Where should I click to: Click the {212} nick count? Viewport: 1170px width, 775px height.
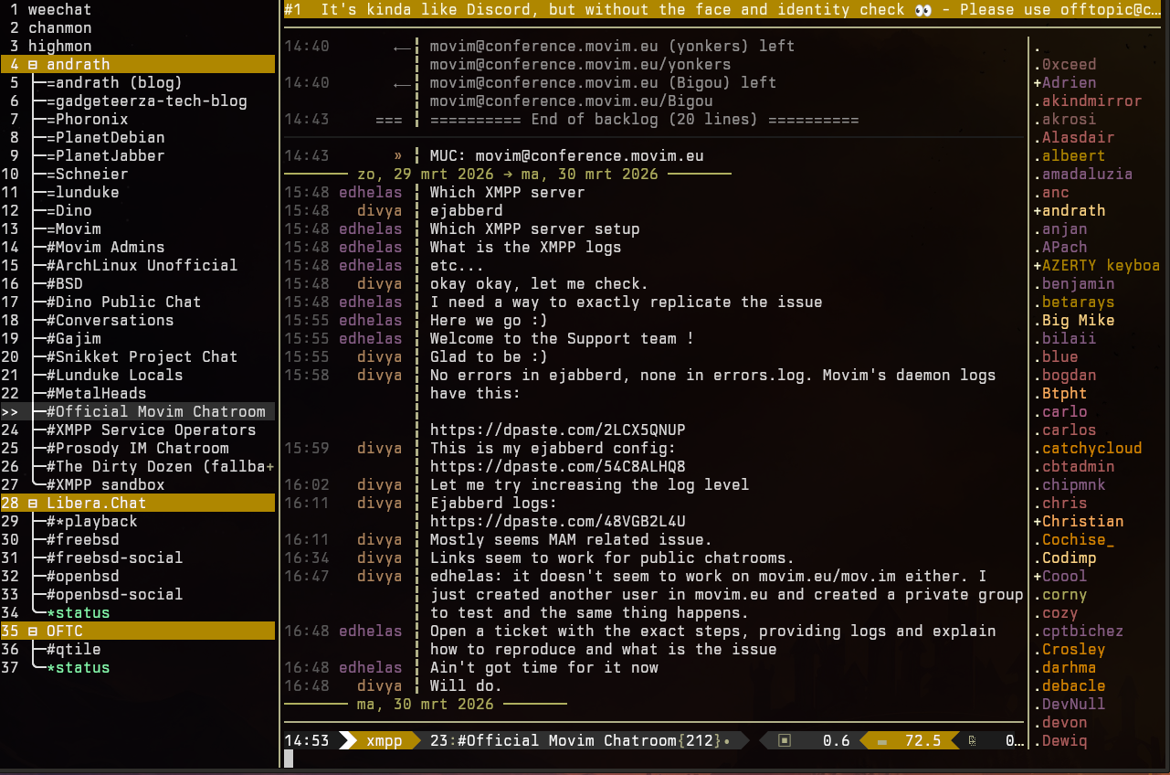[x=699, y=740]
